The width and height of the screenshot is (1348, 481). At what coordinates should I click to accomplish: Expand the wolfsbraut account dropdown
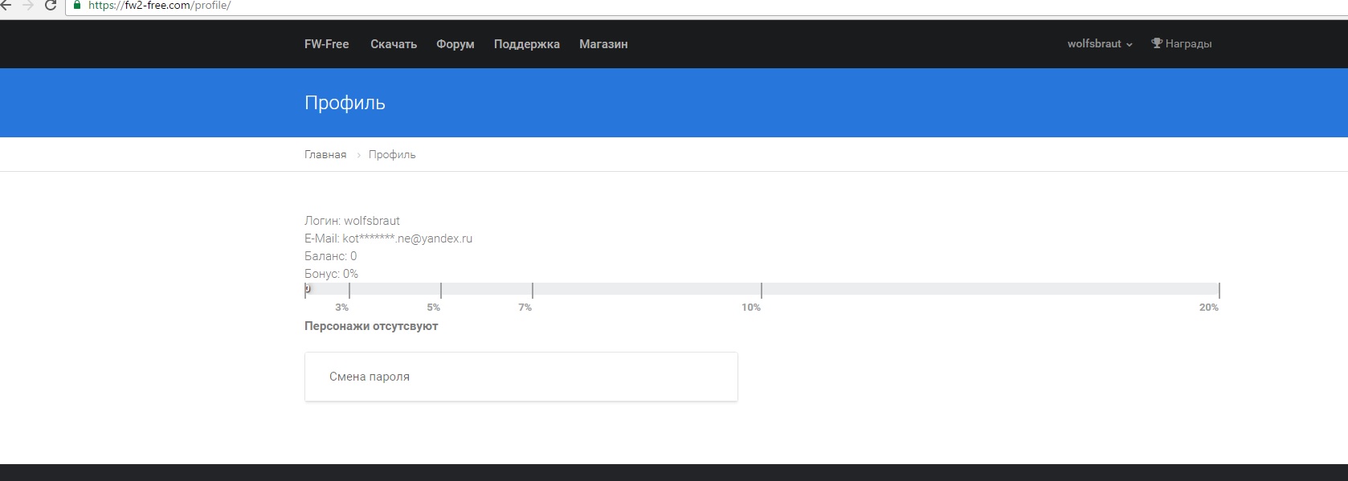pyautogui.click(x=1099, y=44)
